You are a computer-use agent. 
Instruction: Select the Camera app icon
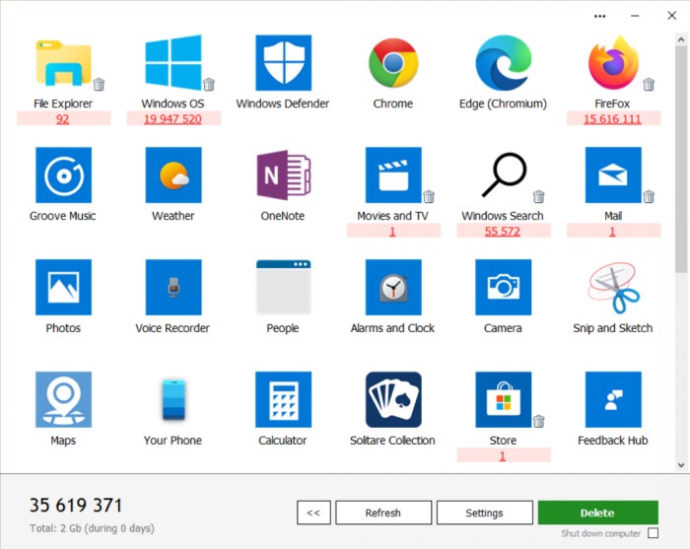504,287
